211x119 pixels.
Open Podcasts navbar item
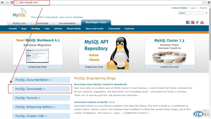pyautogui.click(x=130, y=29)
